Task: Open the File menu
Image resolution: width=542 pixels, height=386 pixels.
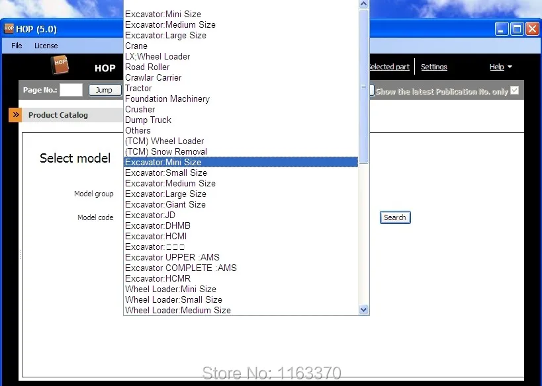Action: tap(17, 46)
